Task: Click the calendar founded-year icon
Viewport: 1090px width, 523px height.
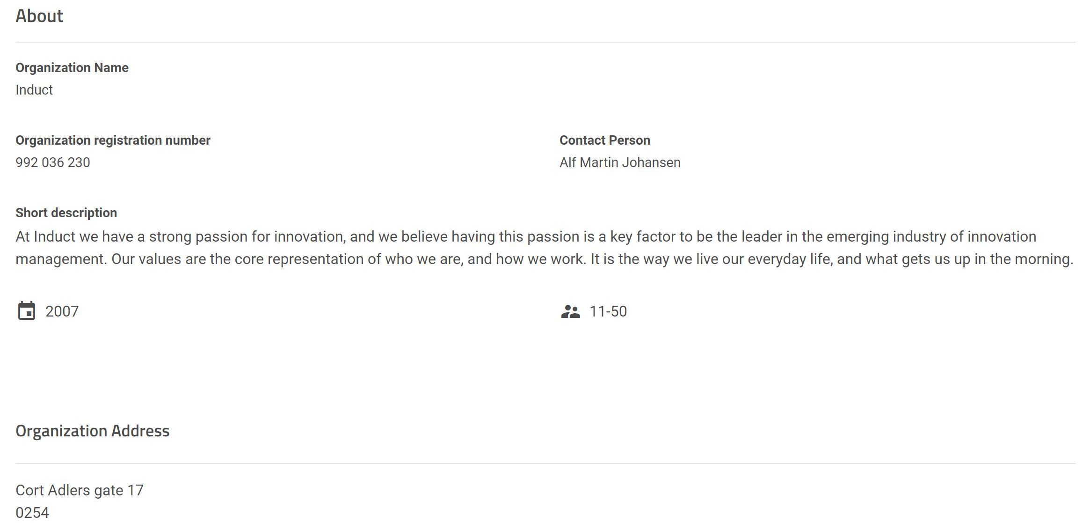Action: click(26, 311)
